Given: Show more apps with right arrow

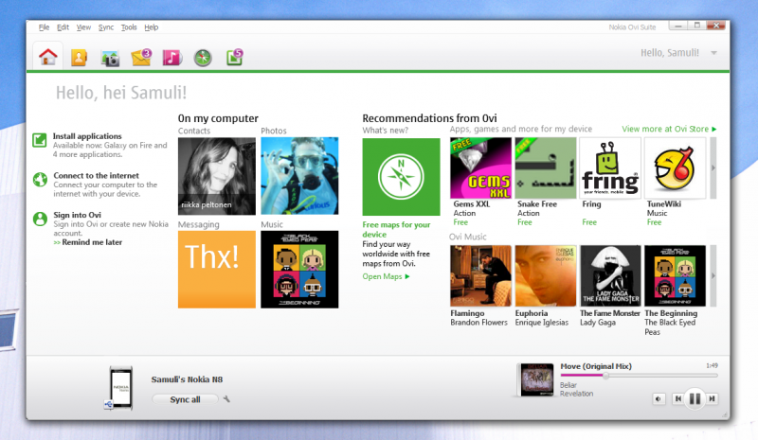Looking at the screenshot, I should 713,168.
